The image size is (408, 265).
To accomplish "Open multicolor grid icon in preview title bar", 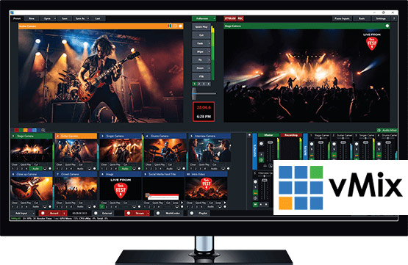I will click(x=169, y=26).
